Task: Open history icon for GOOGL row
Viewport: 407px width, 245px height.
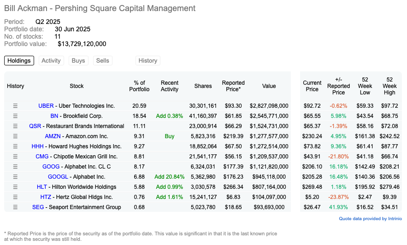Action: click(15, 176)
